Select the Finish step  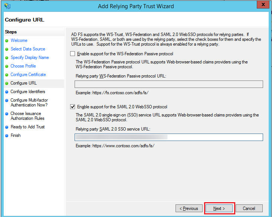pyautogui.click(x=16, y=135)
